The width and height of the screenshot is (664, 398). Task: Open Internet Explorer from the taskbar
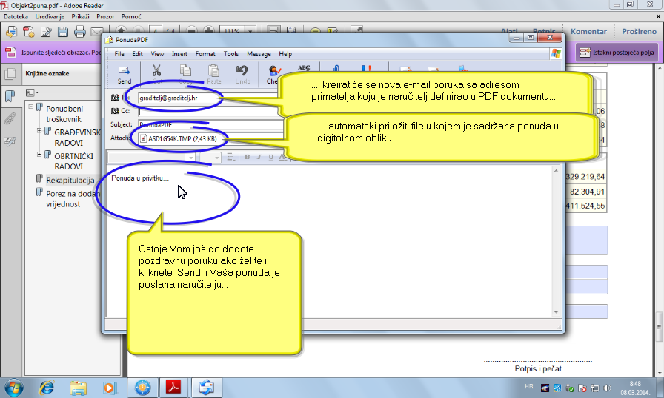pos(47,388)
